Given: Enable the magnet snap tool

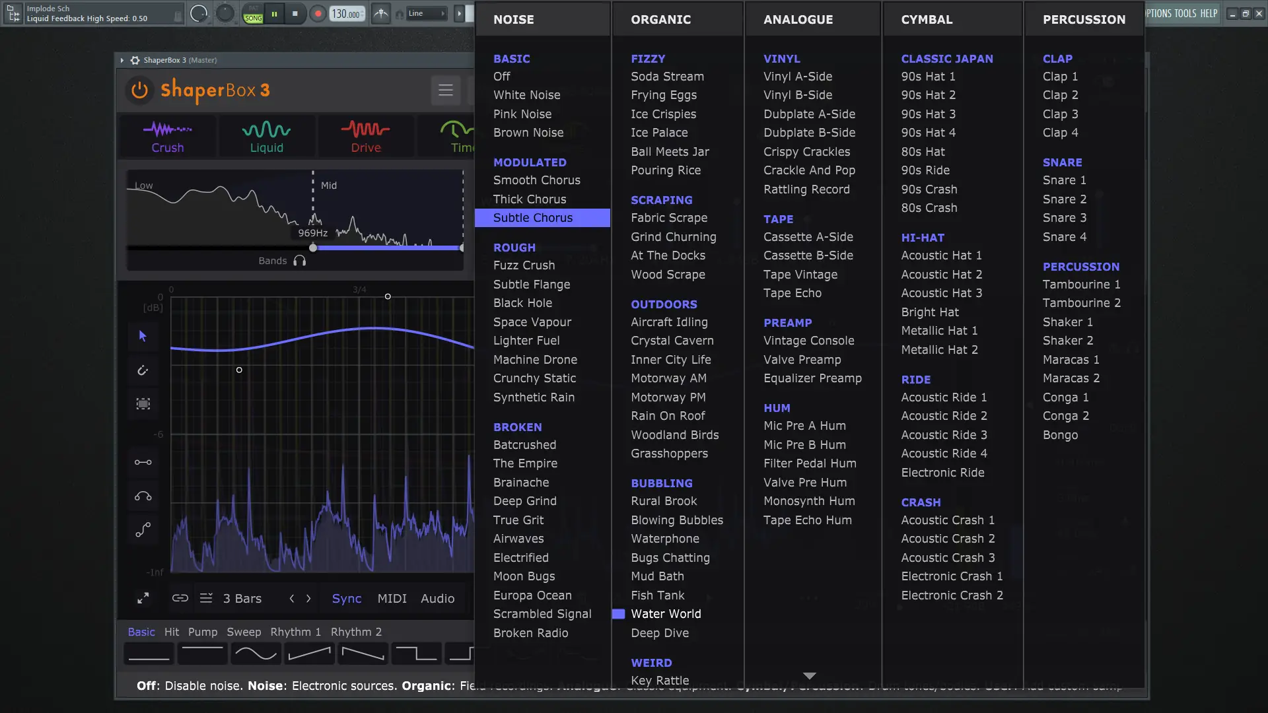Looking at the screenshot, I should [x=143, y=370].
